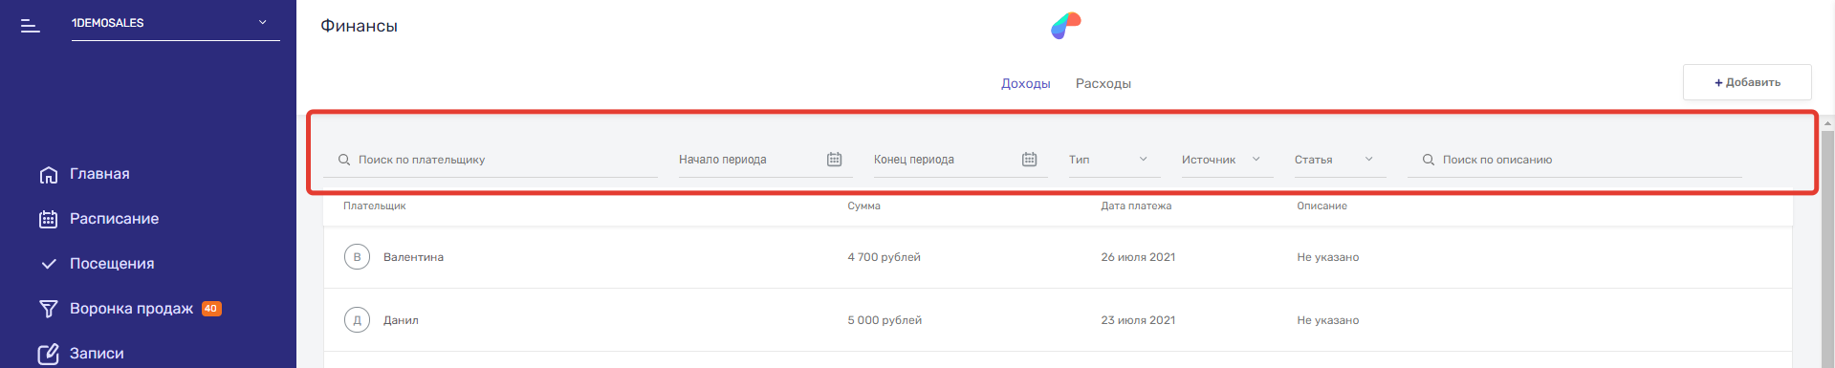Viewport: 1835px width, 368px height.
Task: Open Воронка продаж section
Action: click(131, 309)
